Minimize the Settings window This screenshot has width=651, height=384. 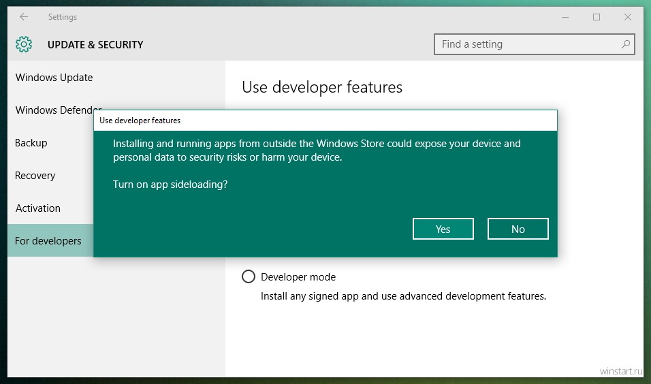pyautogui.click(x=565, y=17)
